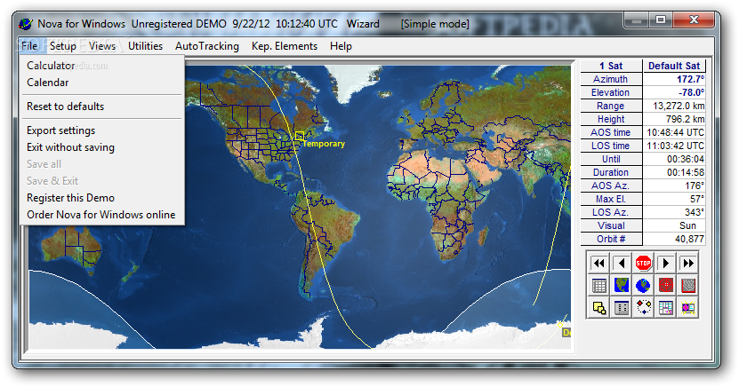Click the single step backward arrow button
739x387 pixels.
click(x=622, y=263)
